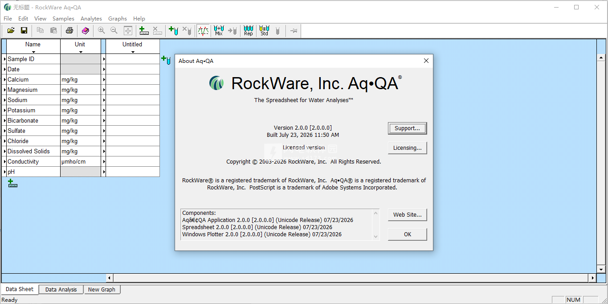Image resolution: width=608 pixels, height=304 pixels.
Task: Add an analyte with the green plus ruler icon in the toolbar
Action: click(x=144, y=30)
